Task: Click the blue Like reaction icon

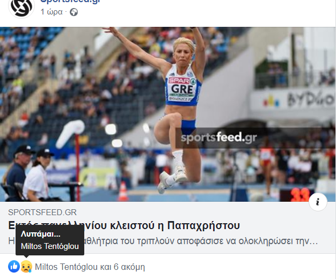Action: pos(14,267)
